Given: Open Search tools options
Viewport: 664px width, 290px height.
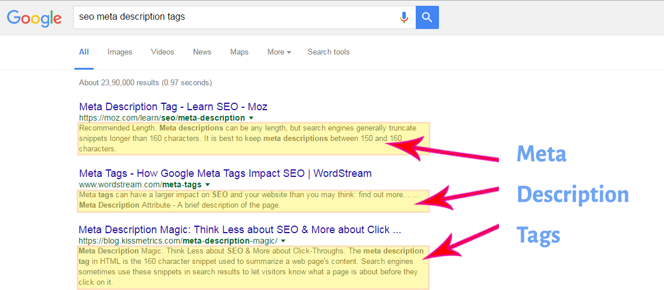Looking at the screenshot, I should pyautogui.click(x=329, y=52).
